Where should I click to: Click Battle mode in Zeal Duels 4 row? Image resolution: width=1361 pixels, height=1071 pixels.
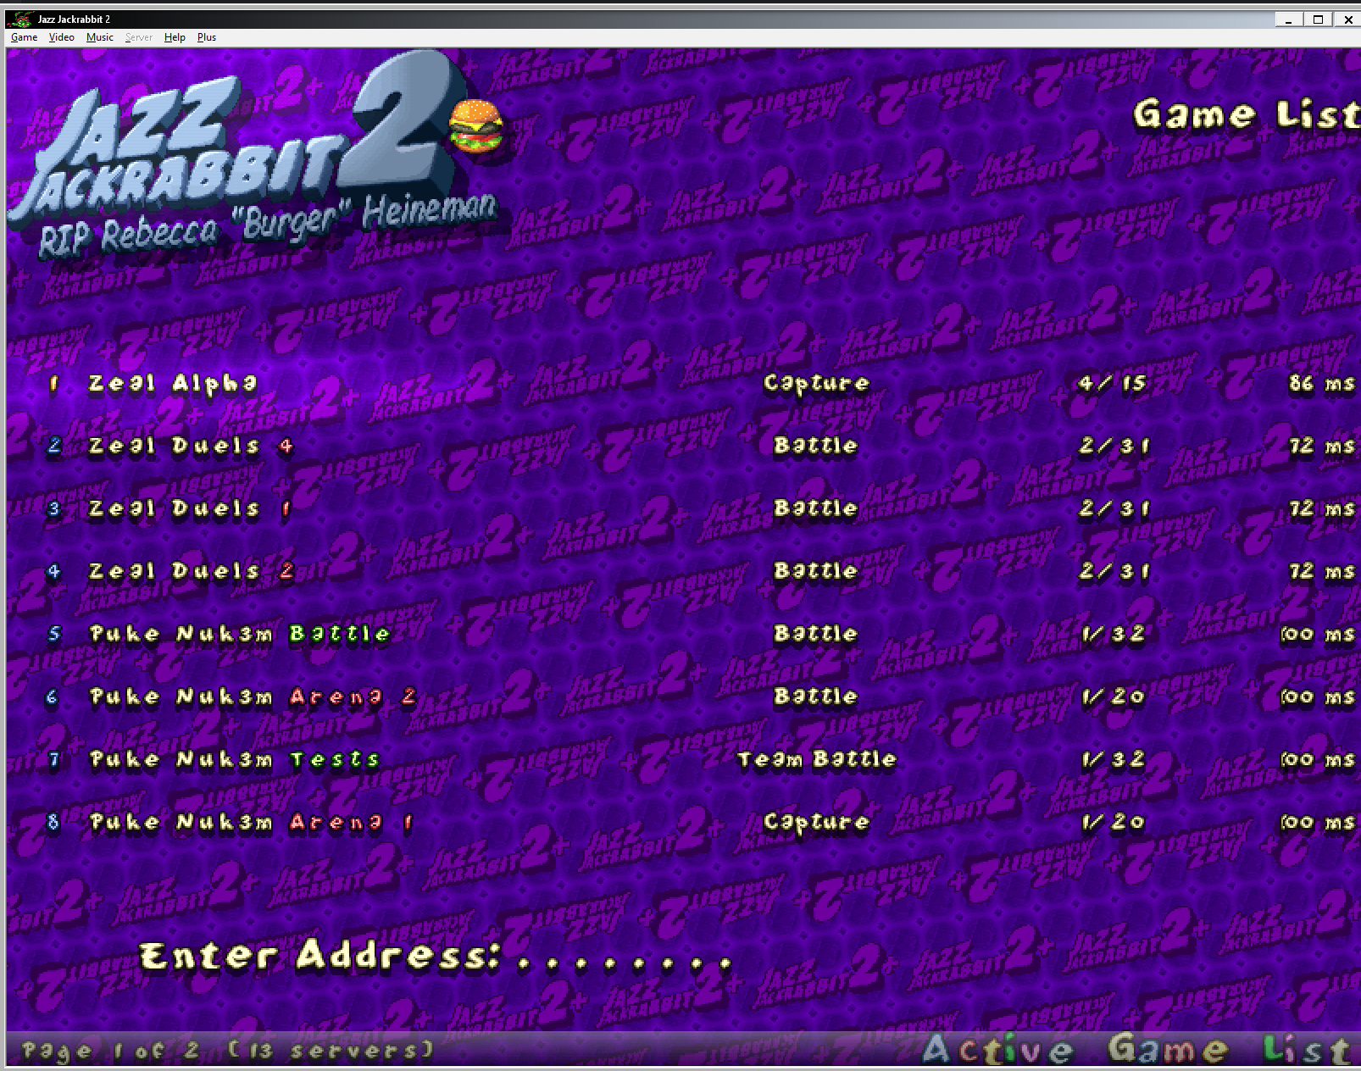[816, 446]
